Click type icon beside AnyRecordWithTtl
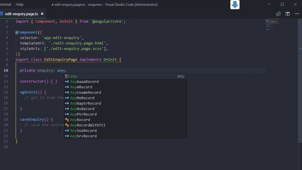302x170 pixels. (x=67, y=125)
